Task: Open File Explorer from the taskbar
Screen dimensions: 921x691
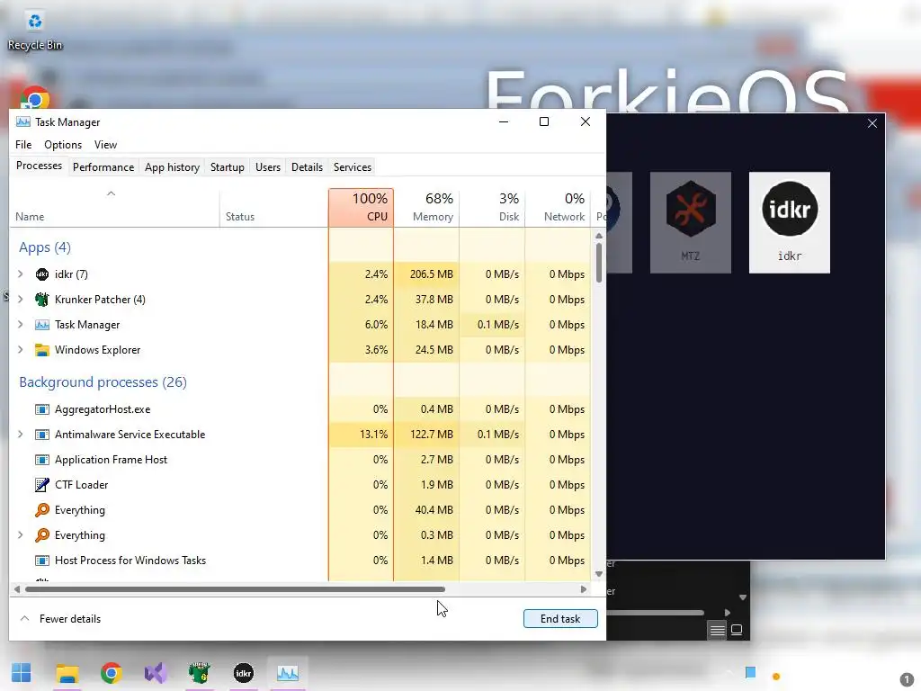Action: point(67,673)
